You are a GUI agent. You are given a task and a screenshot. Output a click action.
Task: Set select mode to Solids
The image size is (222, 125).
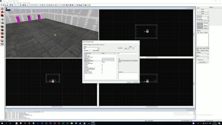click(x=203, y=14)
